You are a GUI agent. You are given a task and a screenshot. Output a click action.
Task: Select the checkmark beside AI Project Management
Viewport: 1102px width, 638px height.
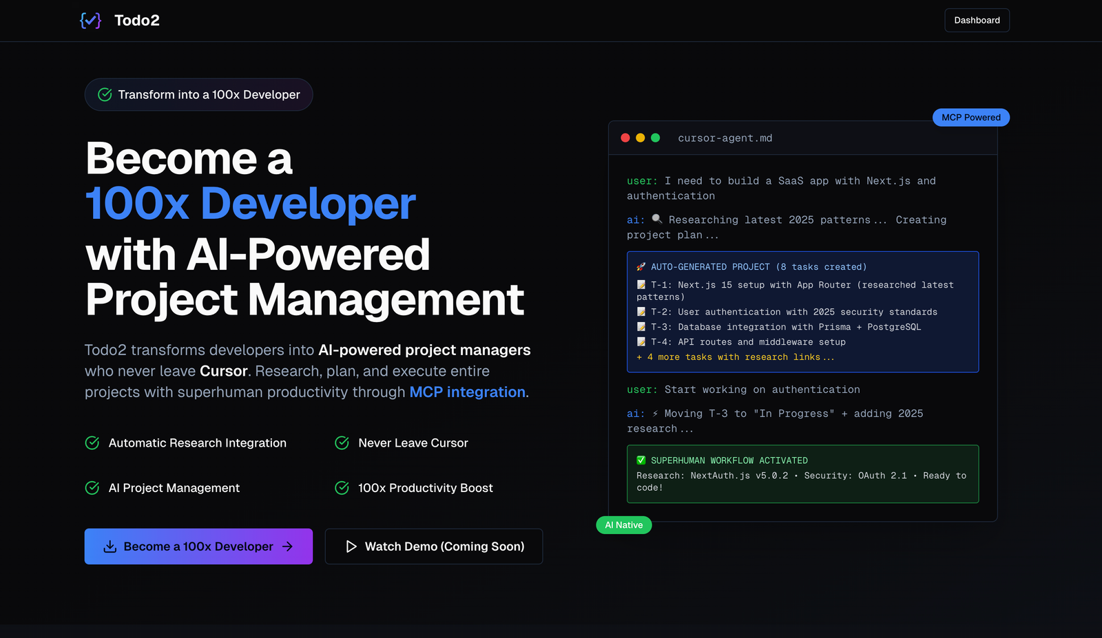pos(92,487)
